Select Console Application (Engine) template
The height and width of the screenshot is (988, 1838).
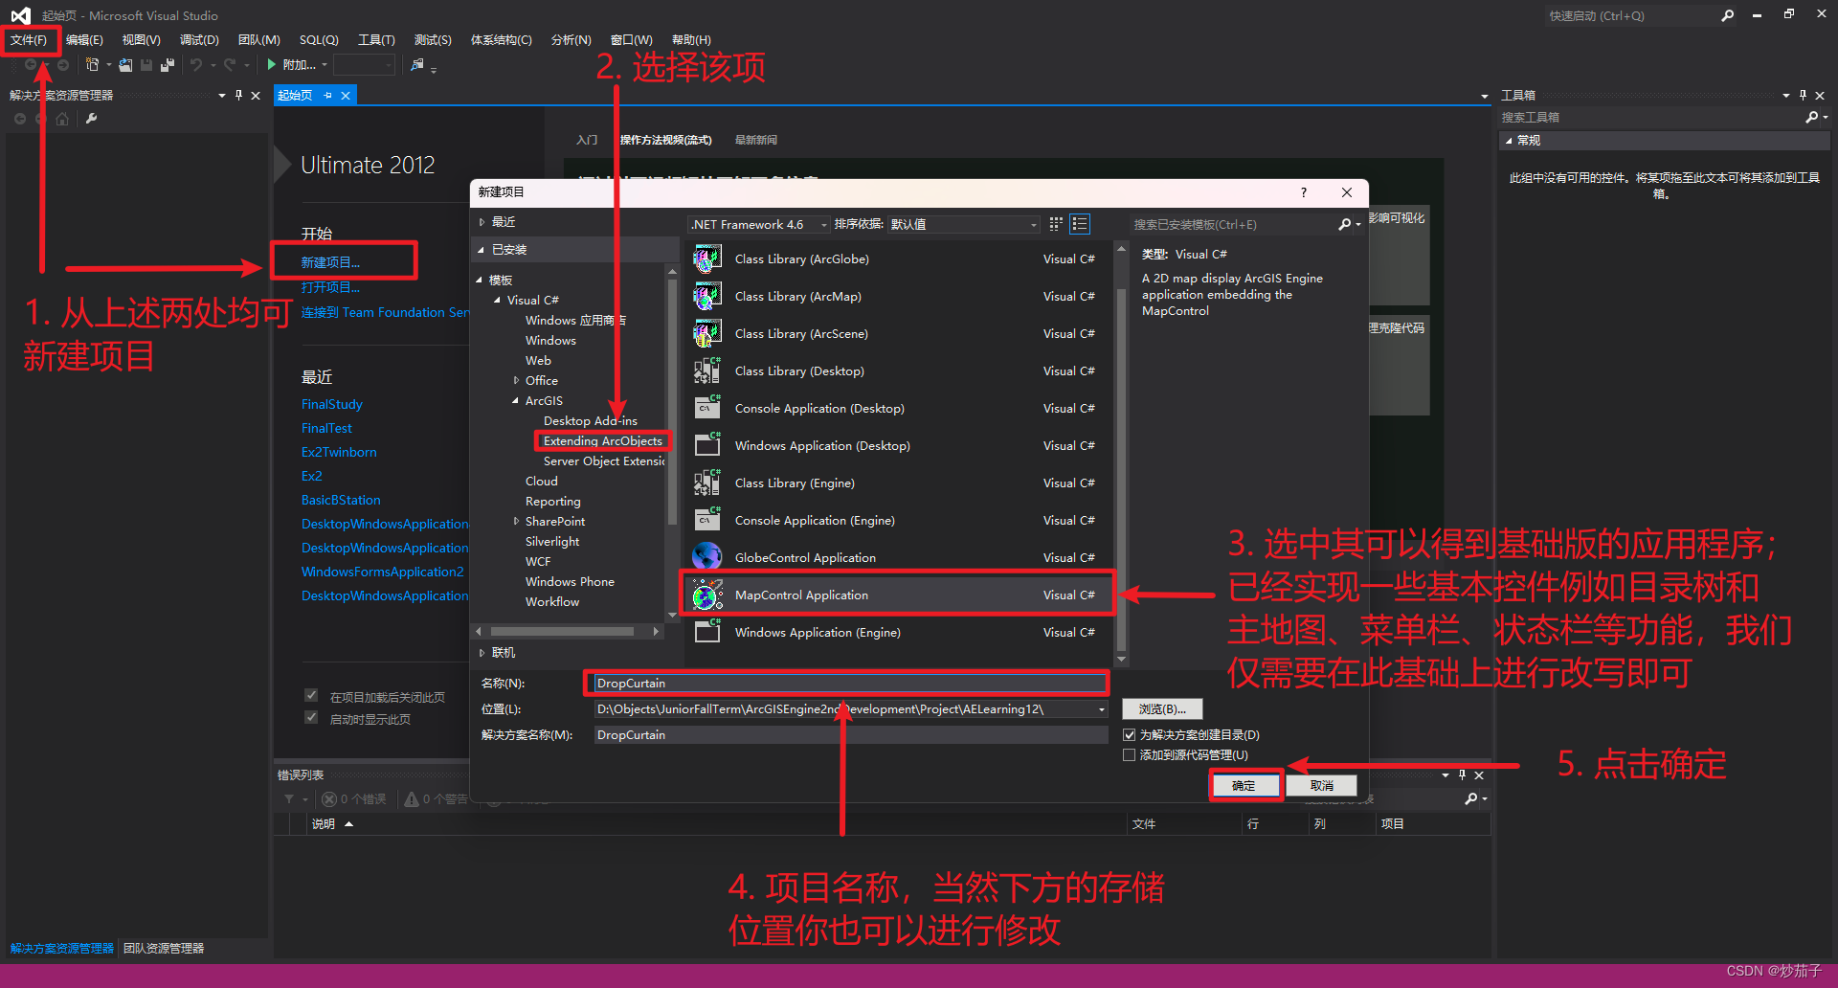coord(897,521)
